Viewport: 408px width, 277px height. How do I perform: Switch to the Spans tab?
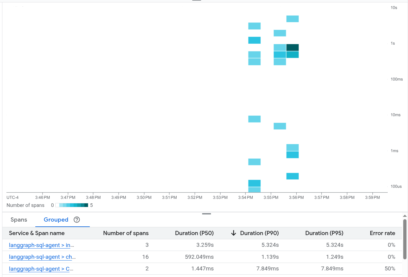point(19,220)
